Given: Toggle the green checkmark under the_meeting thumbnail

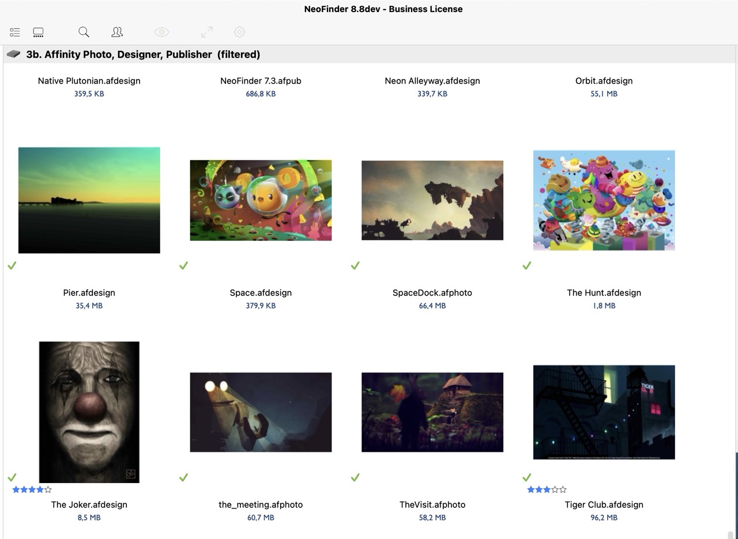Looking at the screenshot, I should click(x=183, y=477).
